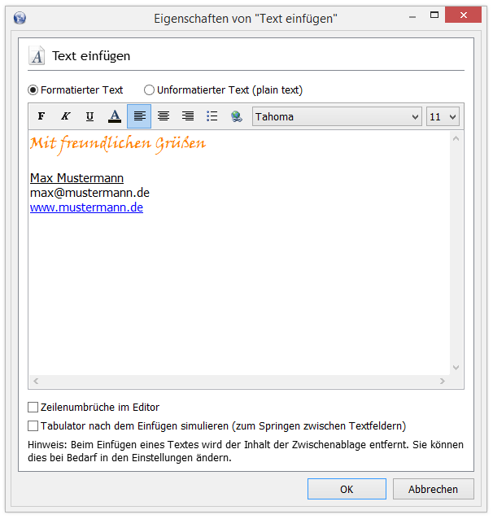
Task: Open the Tahoma font dropdown
Action: pyautogui.click(x=337, y=116)
